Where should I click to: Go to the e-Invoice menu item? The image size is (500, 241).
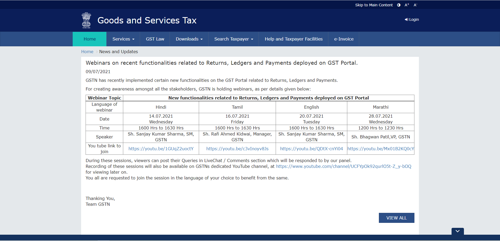tap(344, 39)
